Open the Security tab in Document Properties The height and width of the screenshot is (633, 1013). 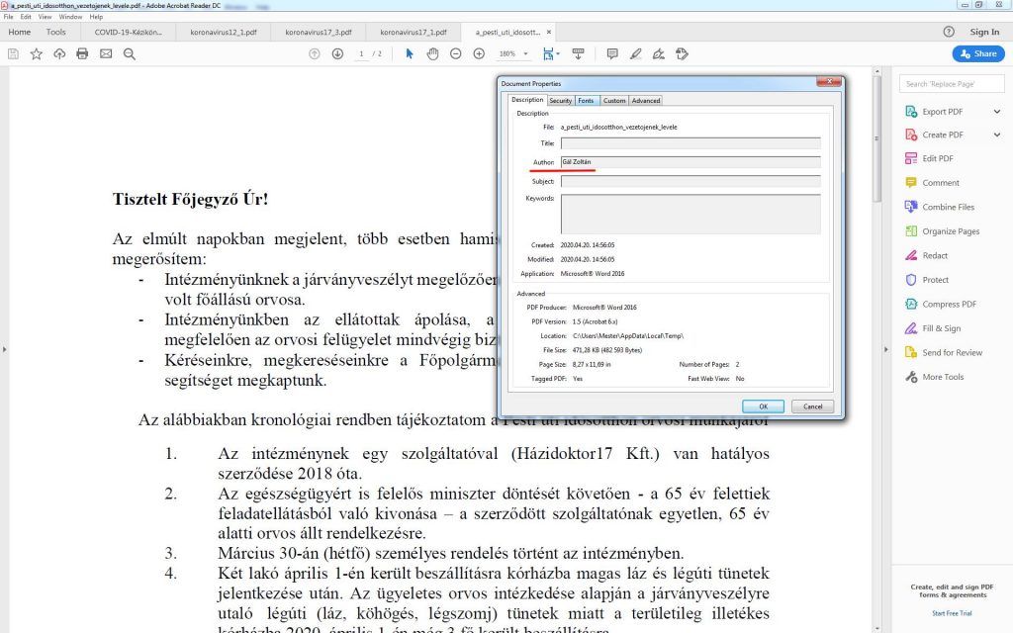click(x=561, y=101)
